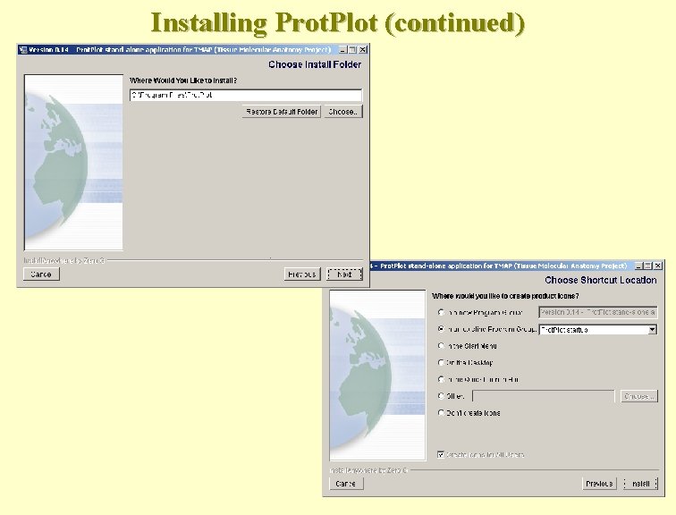Click 'Where would you like to create product icons?' text
The image size is (676, 515).
click(x=505, y=296)
